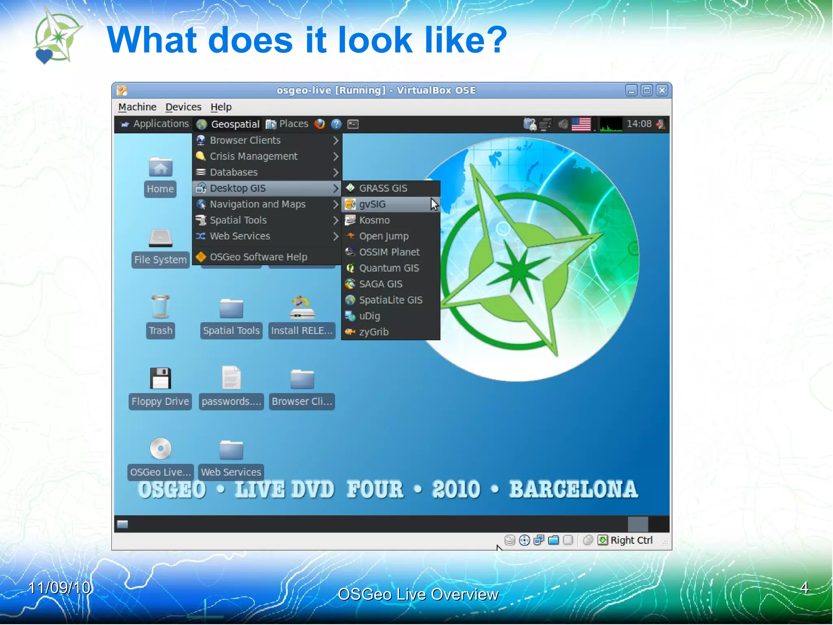Viewport: 833px width, 625px height.
Task: Open the Floppy Drive desktop icon
Action: pos(160,378)
